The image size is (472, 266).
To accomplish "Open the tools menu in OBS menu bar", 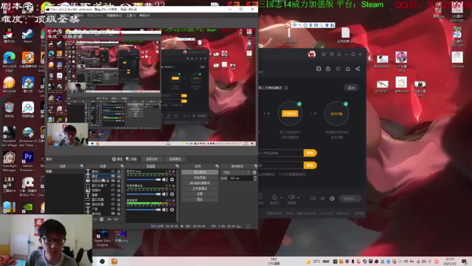I will pyautogui.click(x=131, y=16).
